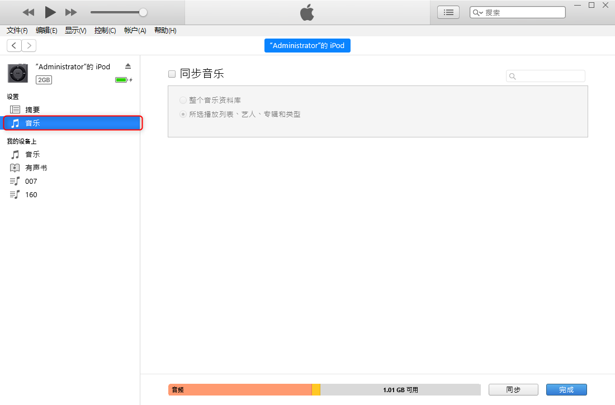The width and height of the screenshot is (615, 405).
Task: Maximize the iTunes window
Action: [x=592, y=5]
